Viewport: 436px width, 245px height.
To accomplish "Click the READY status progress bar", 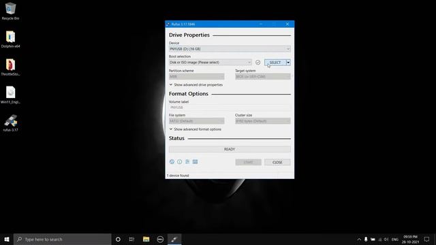I will click(x=230, y=149).
